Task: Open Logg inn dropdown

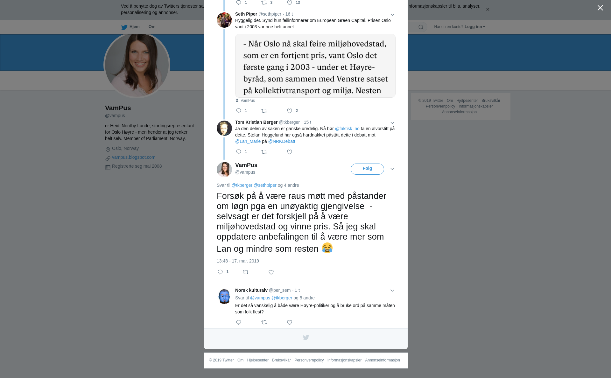Action: (x=475, y=27)
